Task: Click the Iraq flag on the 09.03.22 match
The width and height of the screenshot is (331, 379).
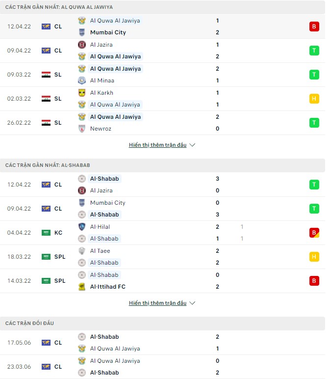Action: (46, 75)
